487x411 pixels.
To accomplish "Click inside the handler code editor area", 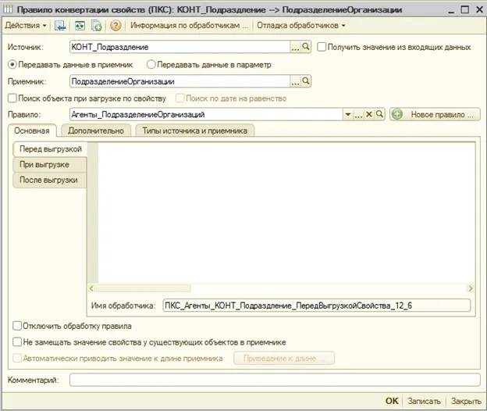I will pyautogui.click(x=286, y=213).
